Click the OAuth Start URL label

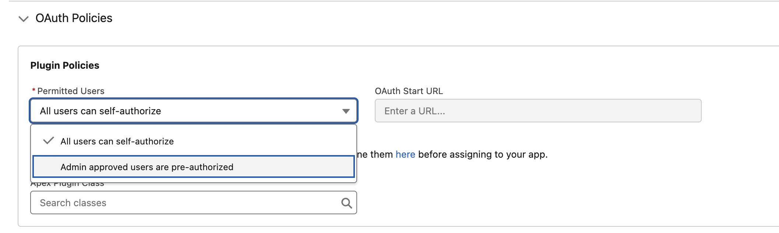coord(409,91)
